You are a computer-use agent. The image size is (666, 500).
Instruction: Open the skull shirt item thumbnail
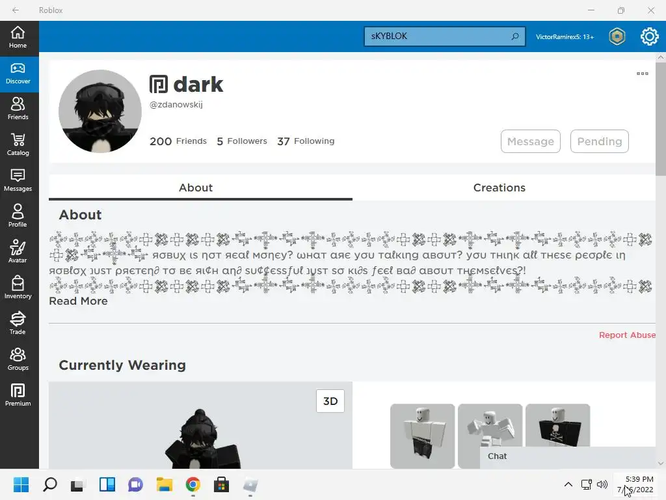tap(557, 425)
